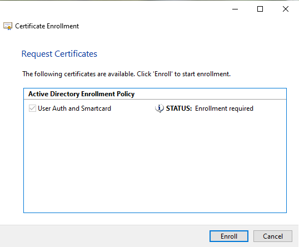Close the Certificate Enrollment dialog

286,9
